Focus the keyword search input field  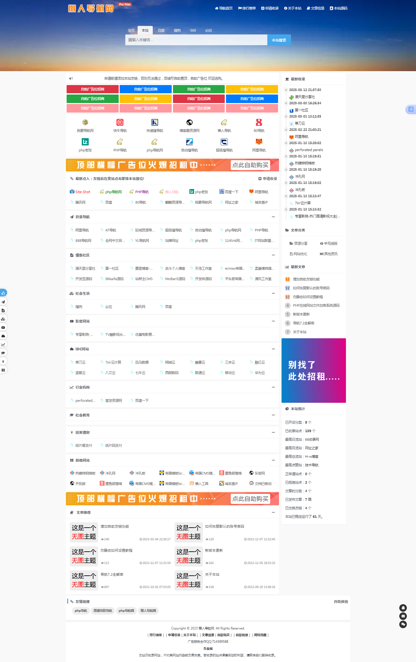pos(196,40)
